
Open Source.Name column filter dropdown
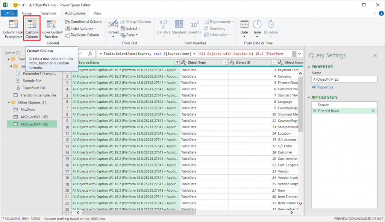[177, 63]
